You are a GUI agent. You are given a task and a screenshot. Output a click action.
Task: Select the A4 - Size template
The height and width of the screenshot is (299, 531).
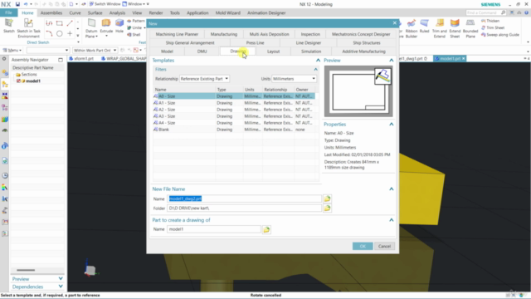tap(234, 123)
